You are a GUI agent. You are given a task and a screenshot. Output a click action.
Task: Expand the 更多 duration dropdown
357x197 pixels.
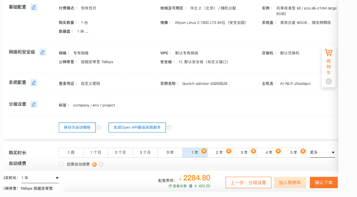(322, 152)
